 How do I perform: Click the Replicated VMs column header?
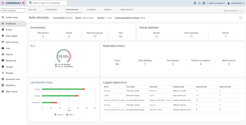tap(201, 87)
